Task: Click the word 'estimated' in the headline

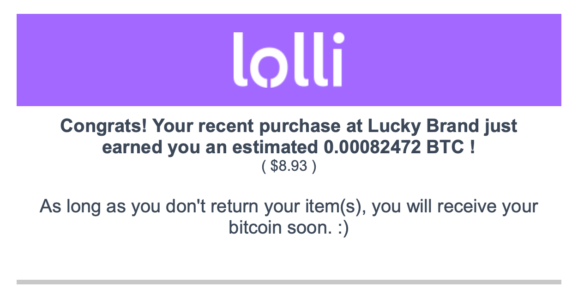Action: (274, 148)
